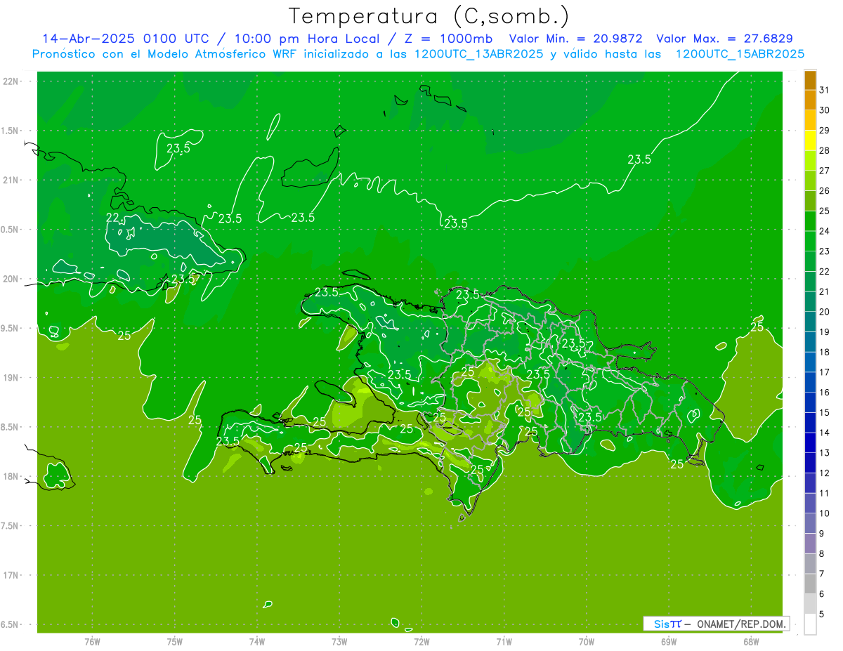Click the "Temperatura (C,somb.)" title
Viewport: 843px width, 651px height.
(429, 15)
